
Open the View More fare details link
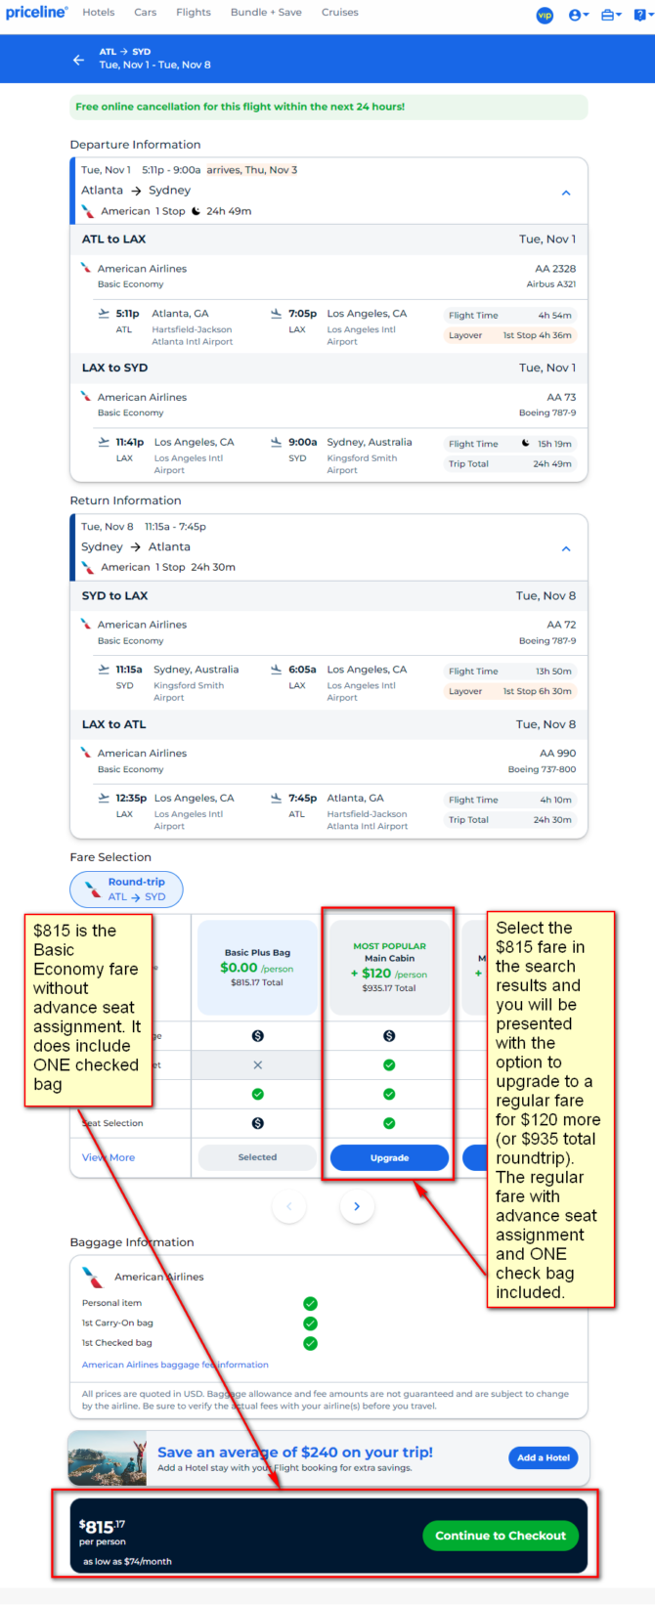[109, 1157]
